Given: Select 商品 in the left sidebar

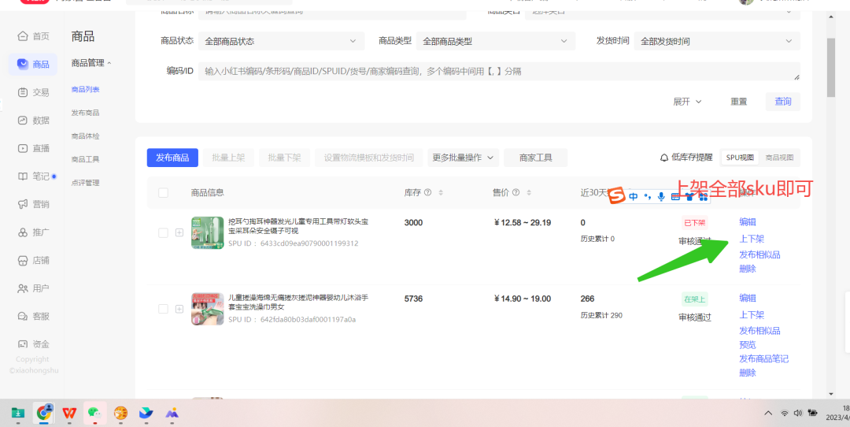Looking at the screenshot, I should point(33,65).
